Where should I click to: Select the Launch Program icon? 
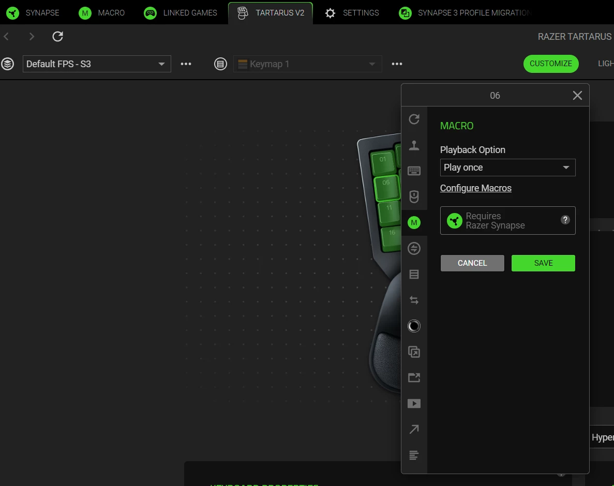[x=414, y=377]
